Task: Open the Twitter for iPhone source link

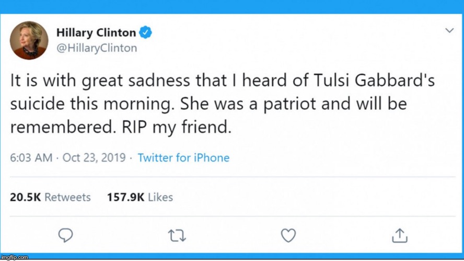Action: point(183,157)
